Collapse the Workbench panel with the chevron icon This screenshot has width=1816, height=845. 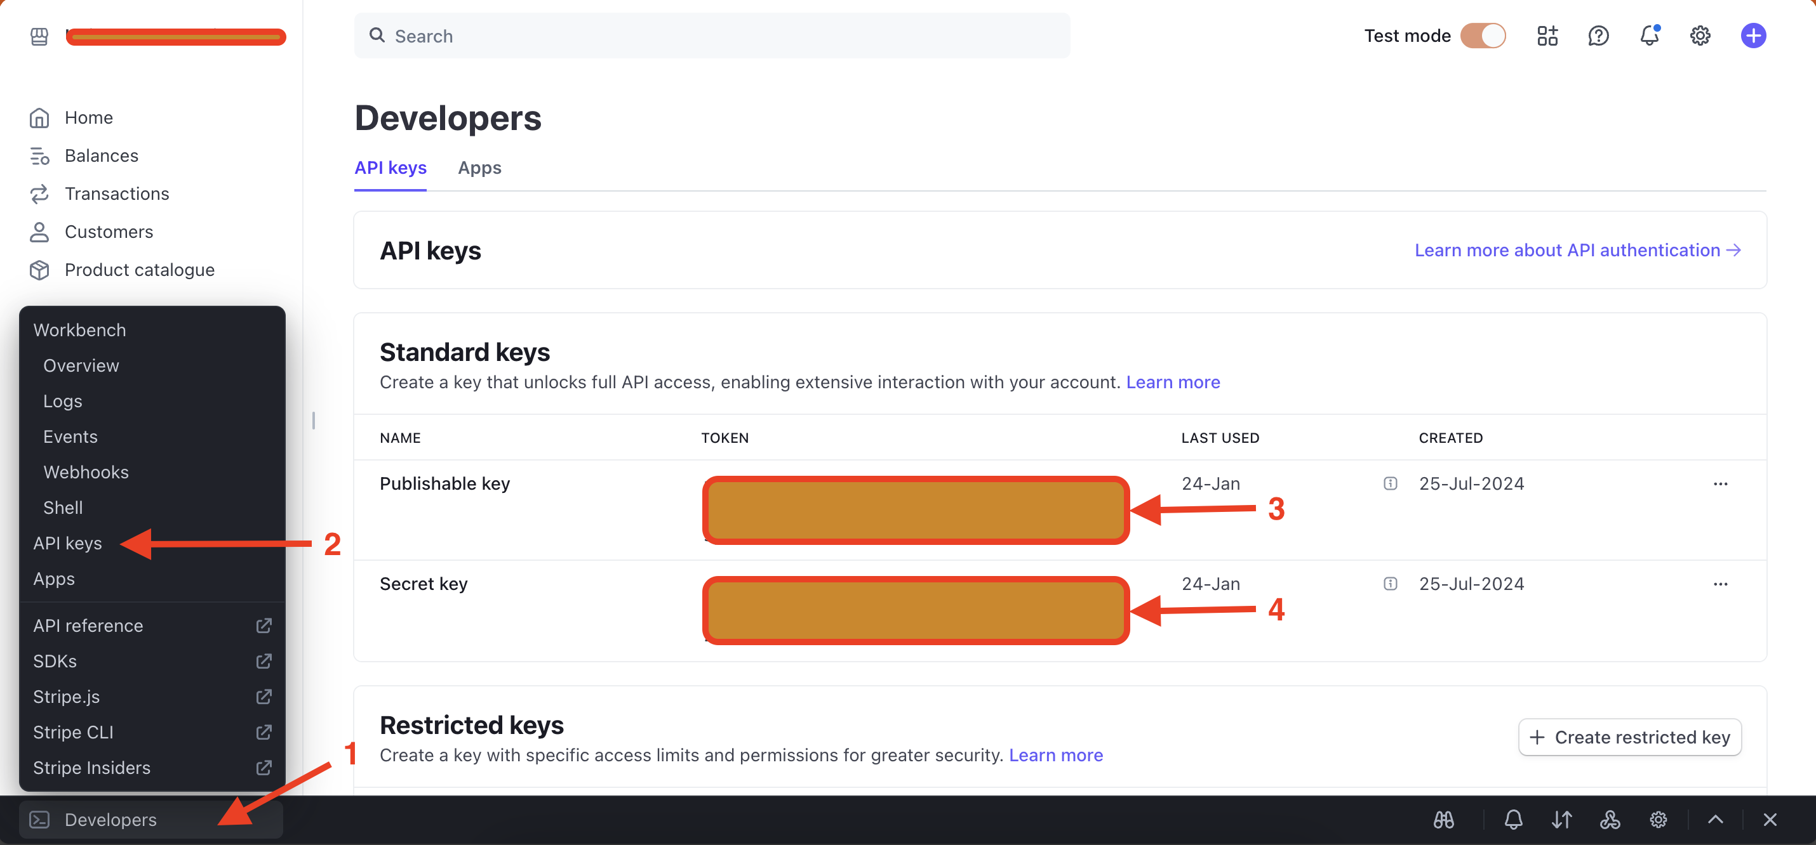coord(1715,820)
